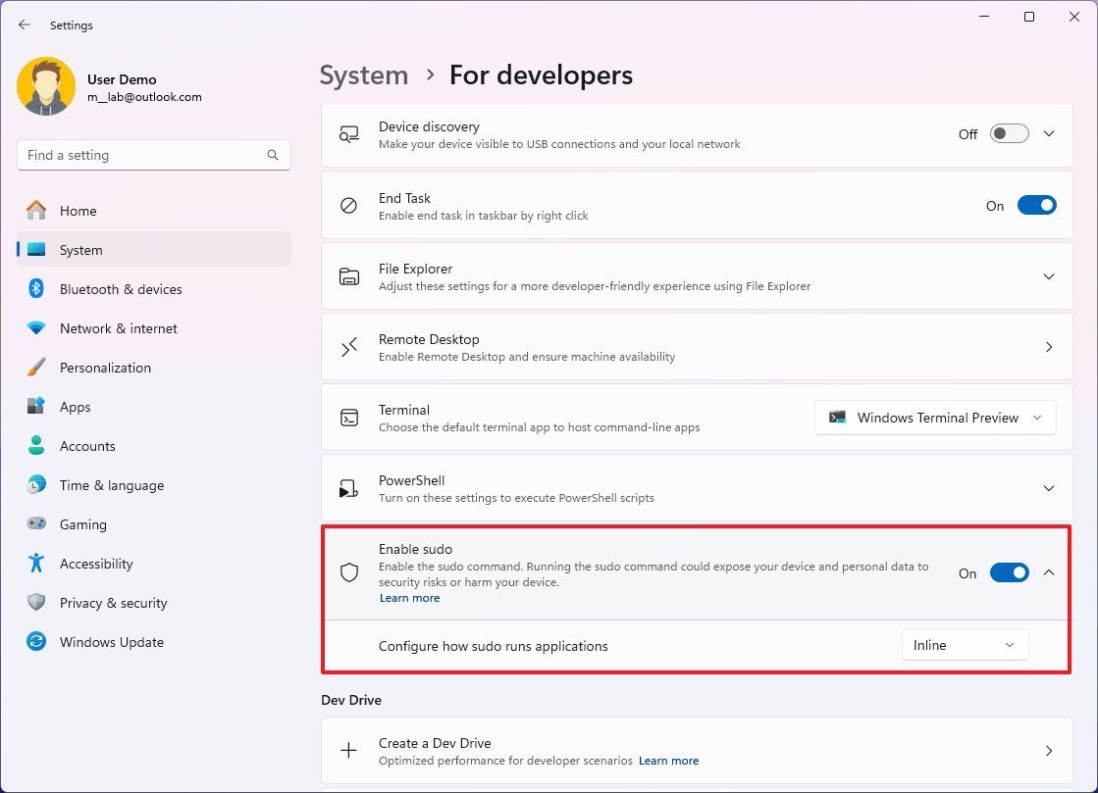Disable the End Task toggle

pyautogui.click(x=1037, y=205)
